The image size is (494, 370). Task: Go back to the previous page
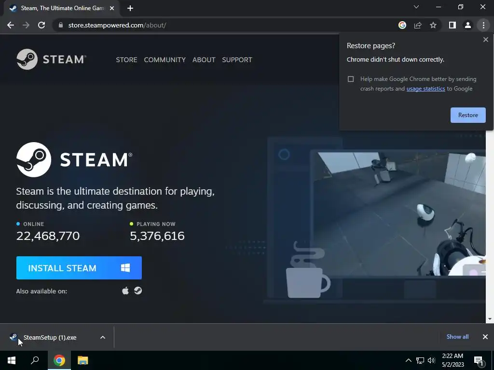(11, 25)
